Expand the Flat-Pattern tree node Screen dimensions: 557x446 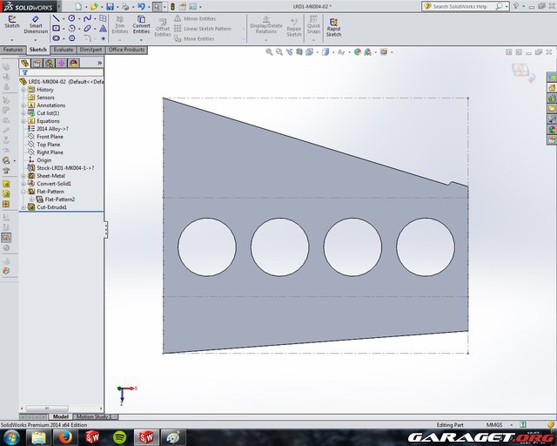23,192
